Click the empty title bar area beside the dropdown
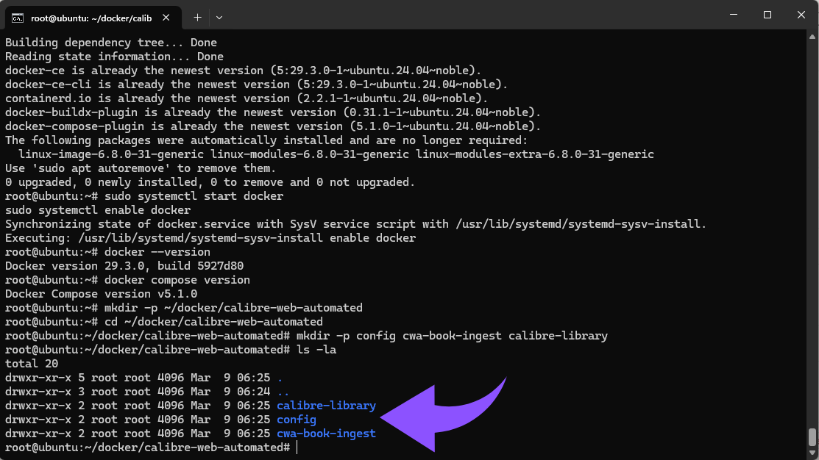 click(x=471, y=15)
